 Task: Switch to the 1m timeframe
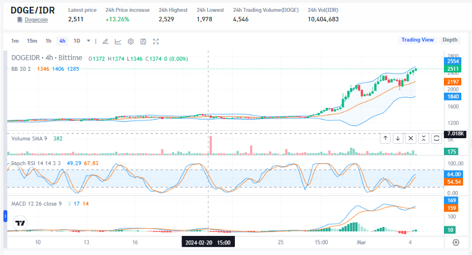click(x=15, y=41)
